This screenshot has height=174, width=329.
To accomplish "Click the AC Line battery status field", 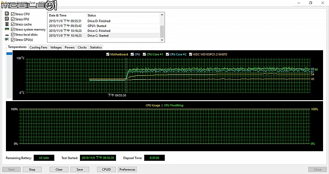I will 44,158.
